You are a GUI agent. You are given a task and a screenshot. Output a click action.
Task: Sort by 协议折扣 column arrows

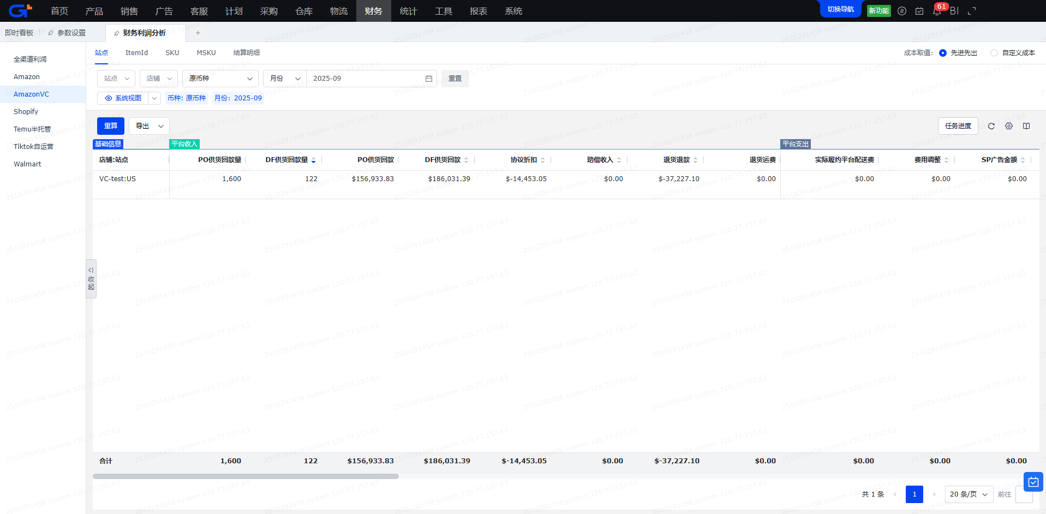(x=543, y=160)
